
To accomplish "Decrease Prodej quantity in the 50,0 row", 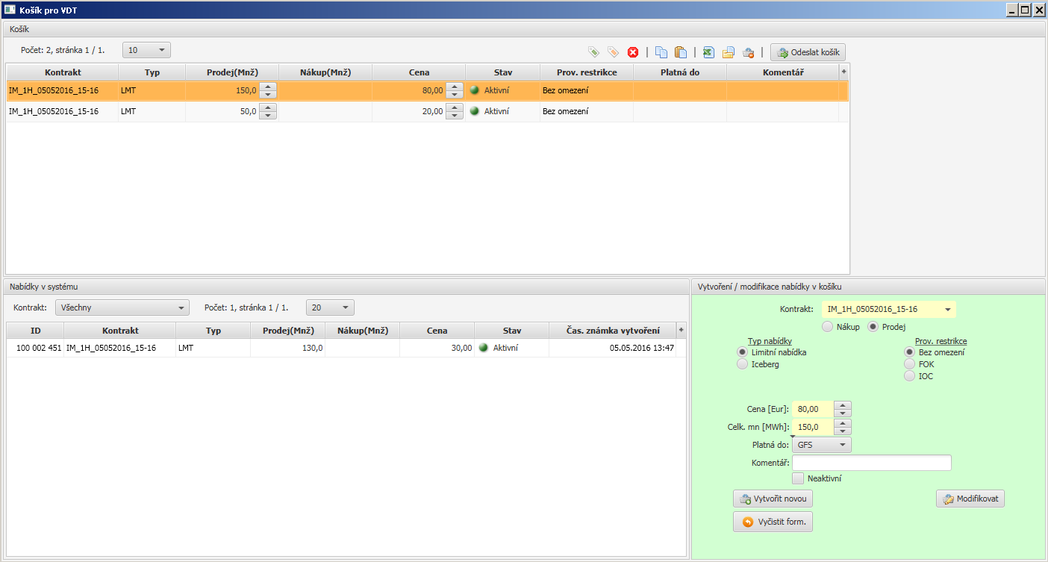I will [269, 116].
